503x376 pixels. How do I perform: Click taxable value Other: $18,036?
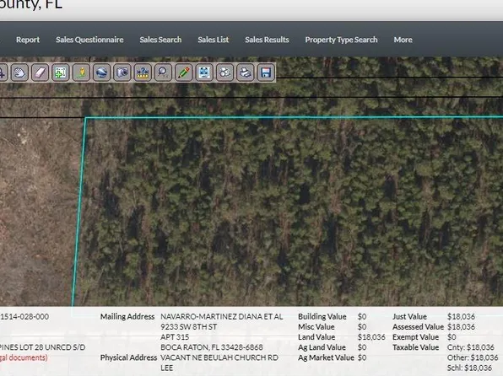(x=473, y=357)
